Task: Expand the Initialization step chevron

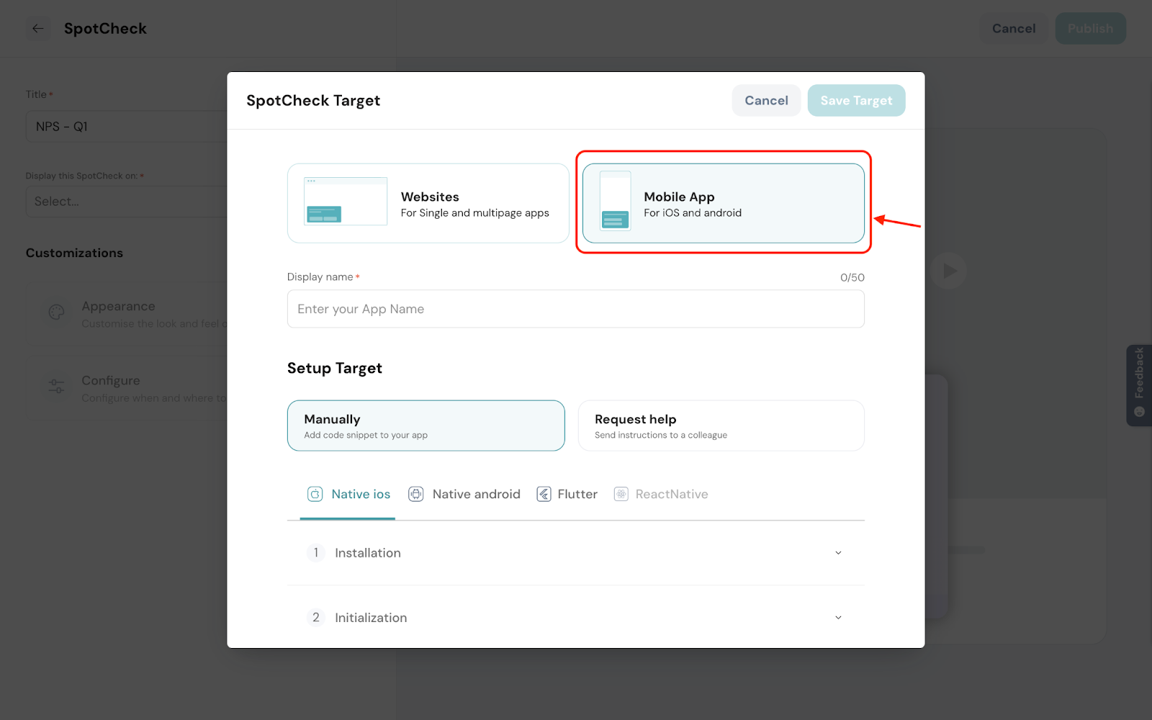Action: (838, 618)
